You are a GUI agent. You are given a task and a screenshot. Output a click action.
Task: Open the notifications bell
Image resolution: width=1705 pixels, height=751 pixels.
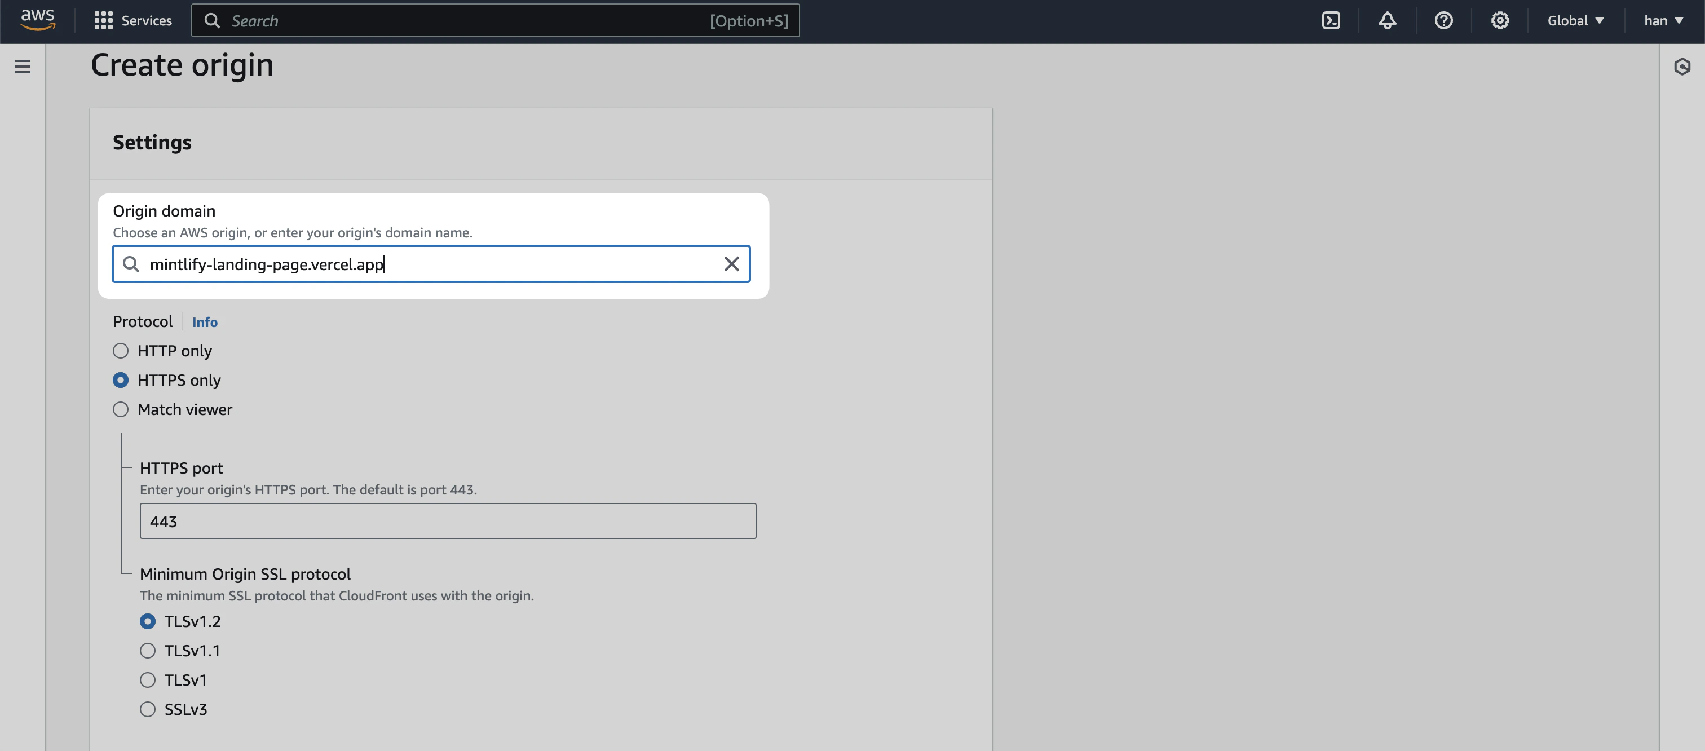tap(1386, 20)
